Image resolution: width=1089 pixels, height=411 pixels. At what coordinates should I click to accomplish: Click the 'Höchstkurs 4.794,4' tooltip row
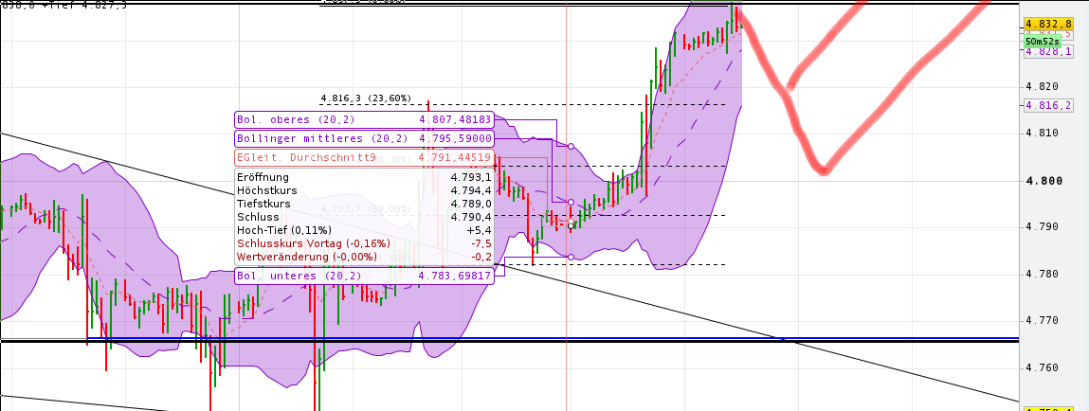(x=364, y=190)
